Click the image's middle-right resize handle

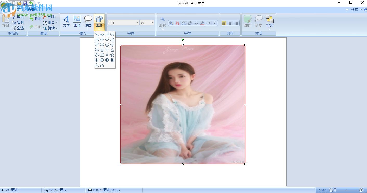[245, 105]
